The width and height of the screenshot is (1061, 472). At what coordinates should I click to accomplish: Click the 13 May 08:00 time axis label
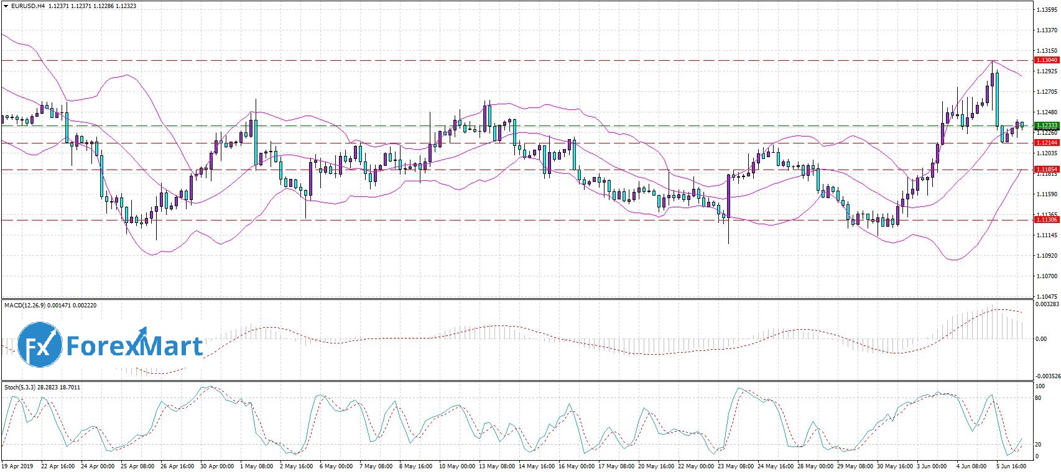pyautogui.click(x=497, y=466)
